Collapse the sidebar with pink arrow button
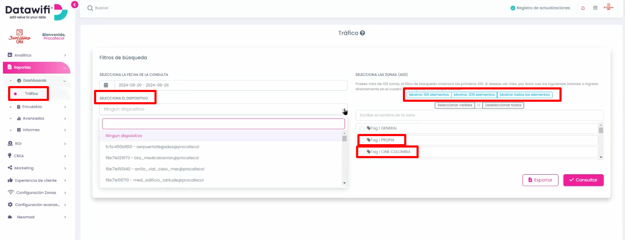The image size is (625, 240). coord(75,5)
